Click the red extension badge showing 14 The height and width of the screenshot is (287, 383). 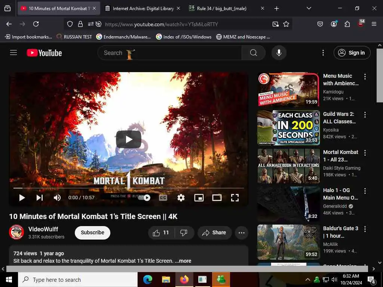(x=361, y=23)
